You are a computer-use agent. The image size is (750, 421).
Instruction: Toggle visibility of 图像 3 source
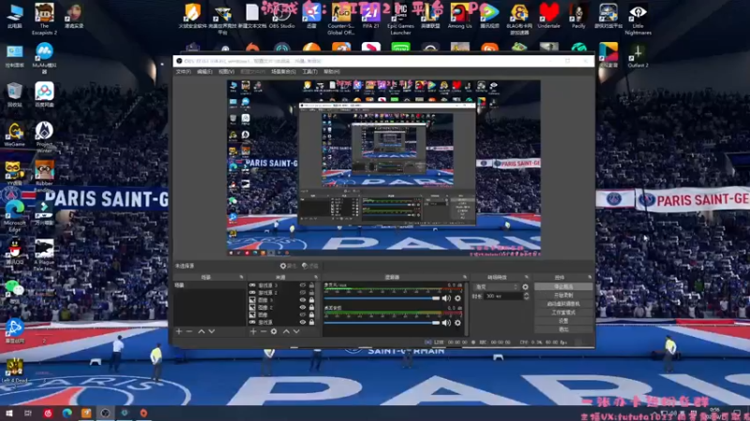pos(302,300)
